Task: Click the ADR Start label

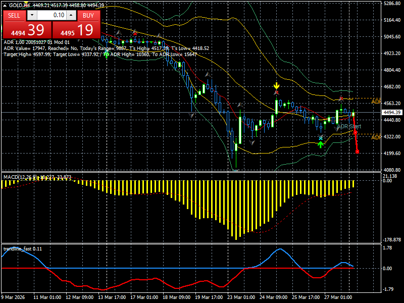Action: coord(349,126)
